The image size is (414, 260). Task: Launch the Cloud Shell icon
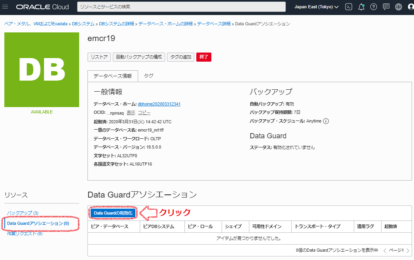349,7
